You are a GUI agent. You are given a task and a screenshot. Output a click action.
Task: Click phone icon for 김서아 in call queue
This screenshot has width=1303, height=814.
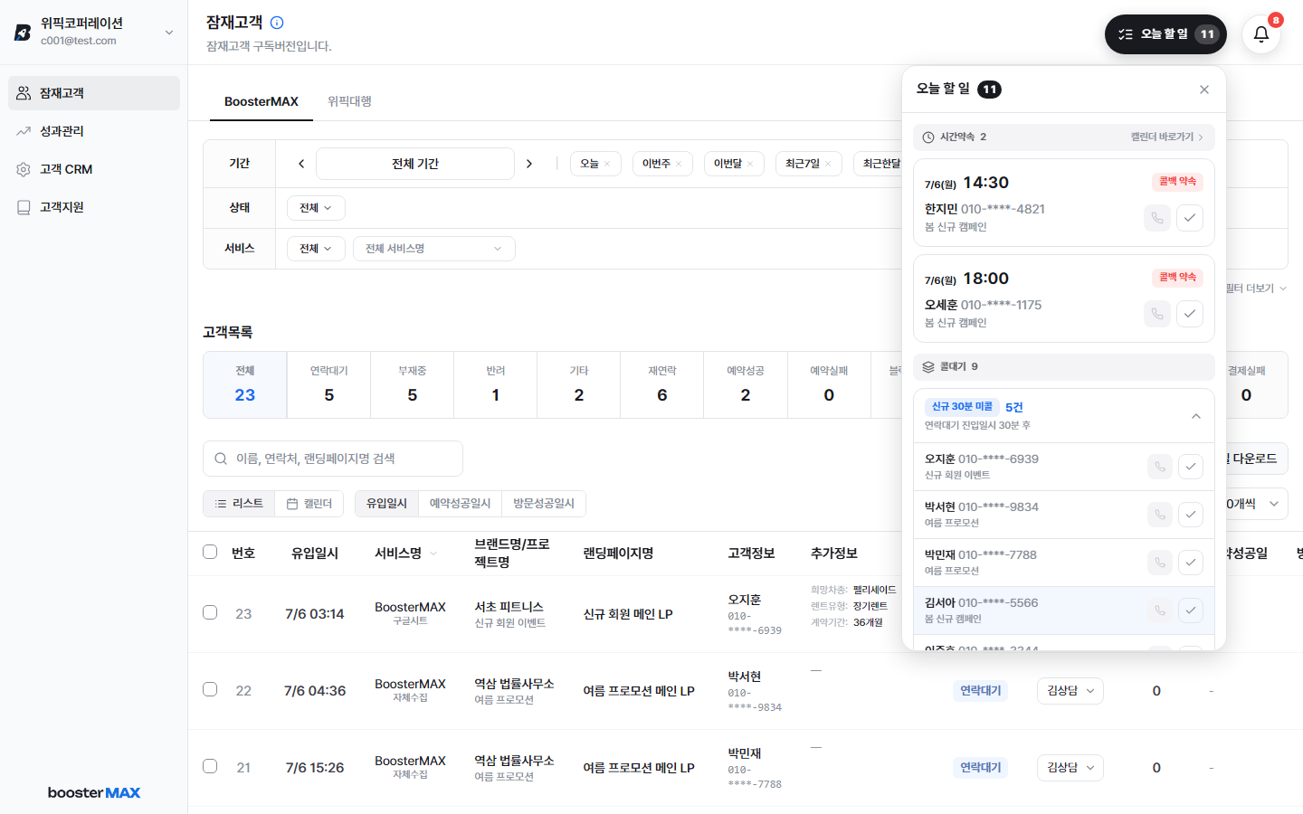pyautogui.click(x=1159, y=610)
